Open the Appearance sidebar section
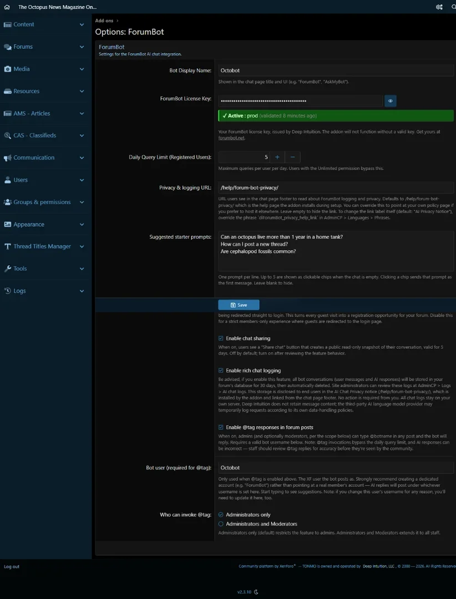Viewport: 456px width, 599px height. (x=29, y=224)
